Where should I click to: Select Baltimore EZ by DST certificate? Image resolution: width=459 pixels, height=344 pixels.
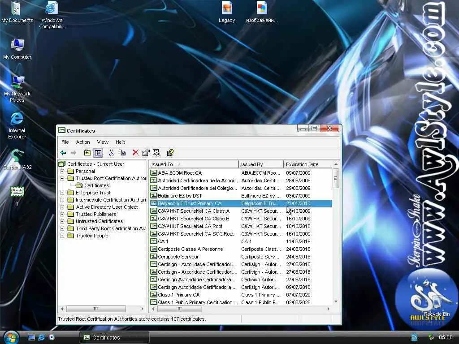point(241,196)
